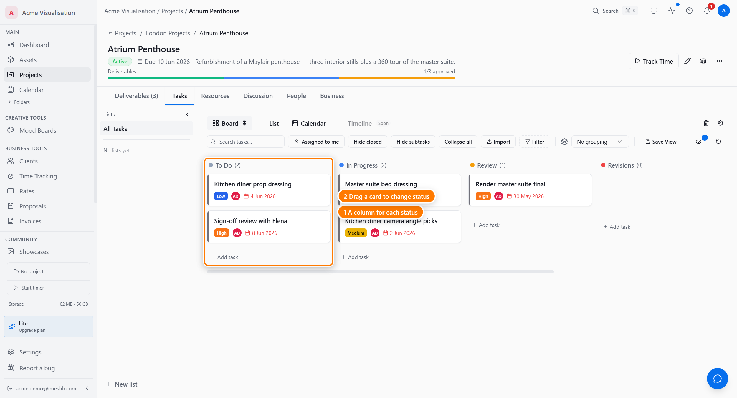Viewport: 737px width, 398px height.
Task: Open the project more options ellipsis
Action: point(719,61)
